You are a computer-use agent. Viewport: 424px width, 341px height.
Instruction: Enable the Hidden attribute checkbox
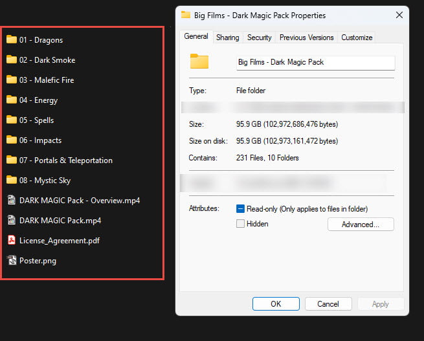pyautogui.click(x=240, y=224)
